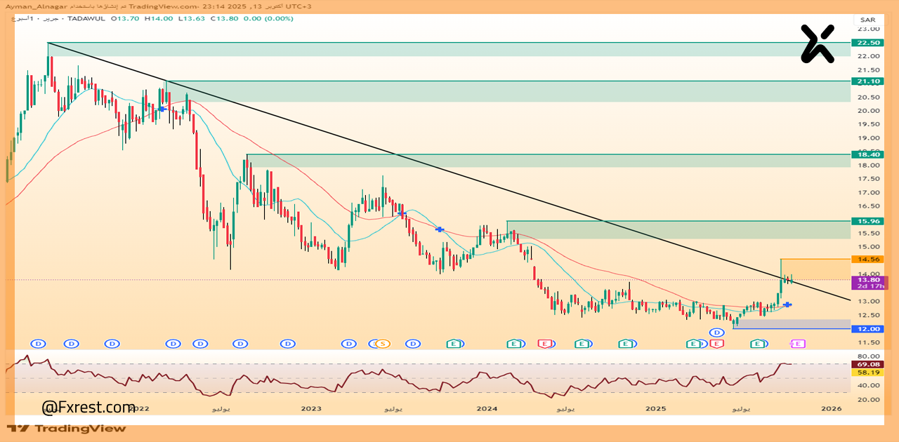Click the leftmost green E earnings marker
The width and height of the screenshot is (899, 442).
454,343
